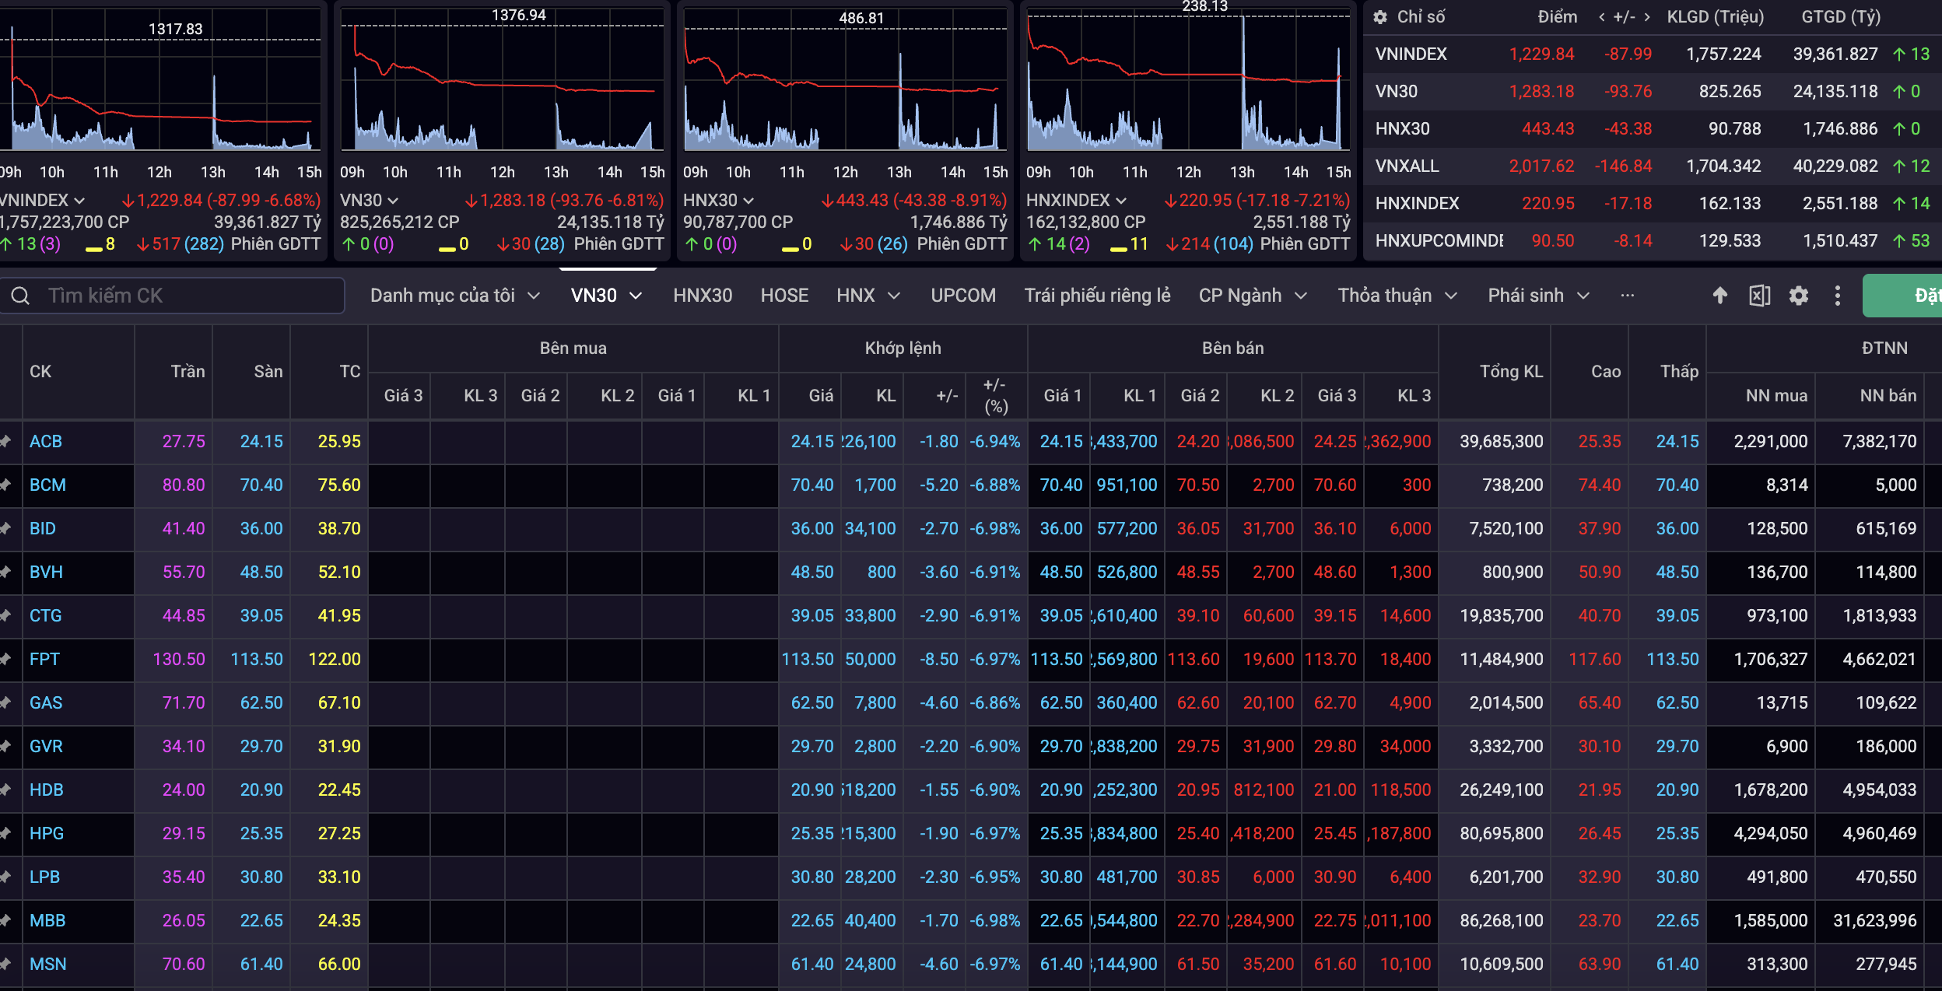Viewport: 1942px width, 991px height.
Task: Click the Tìm kiếm CK search field
Action: pyautogui.click(x=173, y=296)
